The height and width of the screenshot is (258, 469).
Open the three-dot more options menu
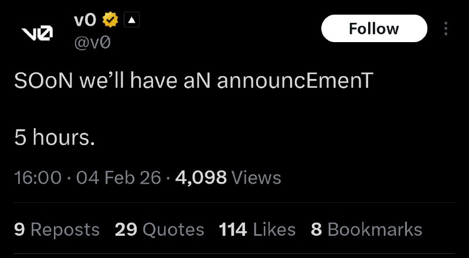(446, 29)
